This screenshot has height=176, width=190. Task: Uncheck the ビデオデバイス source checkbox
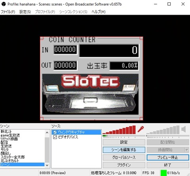coord(55,137)
